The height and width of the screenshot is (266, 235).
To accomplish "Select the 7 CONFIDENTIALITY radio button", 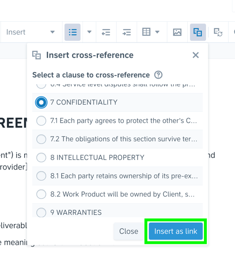I will pos(41,102).
